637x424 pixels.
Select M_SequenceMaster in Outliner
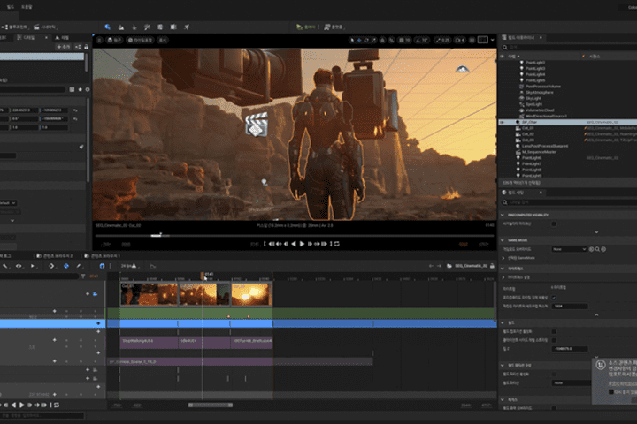tap(539, 152)
